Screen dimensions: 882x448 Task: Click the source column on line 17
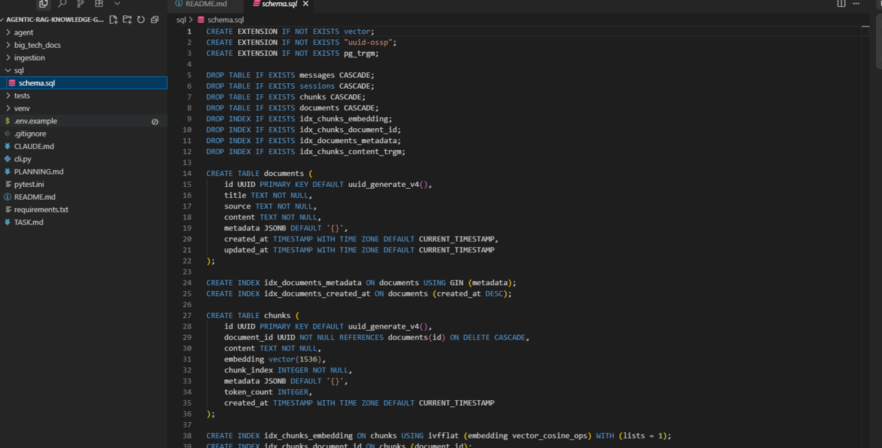[x=238, y=206]
